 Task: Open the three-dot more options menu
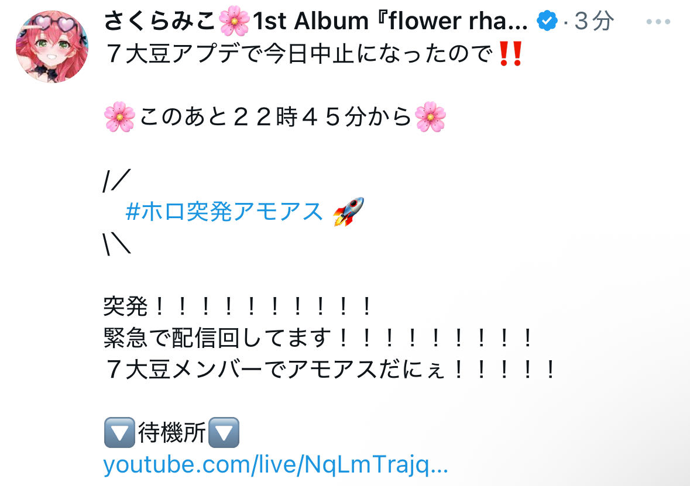coord(658,22)
